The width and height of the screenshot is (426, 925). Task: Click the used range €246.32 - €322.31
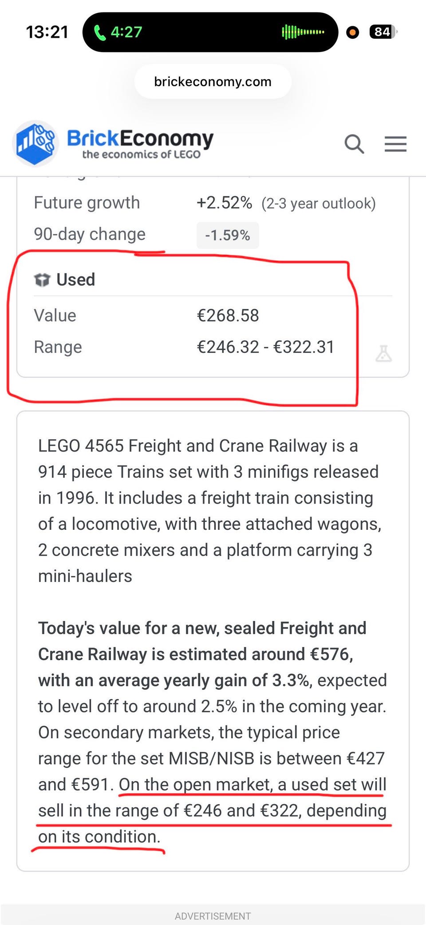(x=265, y=347)
